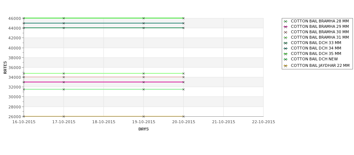This screenshot has height=155, width=354.
Task: Click the COTTON BAIL BRAMHA 31 MM legend marker
Action: [x=286, y=38]
